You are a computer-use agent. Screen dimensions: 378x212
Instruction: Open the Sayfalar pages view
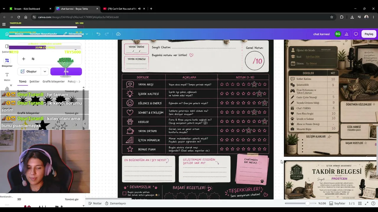[x=337, y=203]
